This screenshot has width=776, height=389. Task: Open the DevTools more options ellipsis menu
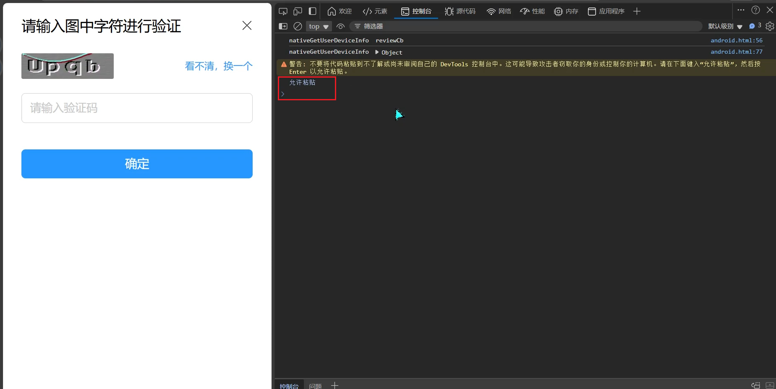coord(741,10)
